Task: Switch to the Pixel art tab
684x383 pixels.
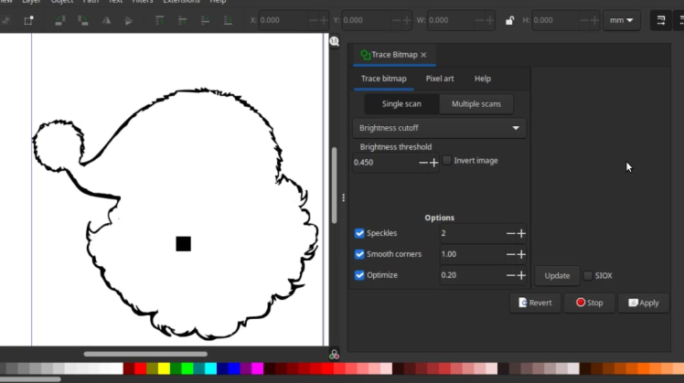Action: pyautogui.click(x=440, y=79)
